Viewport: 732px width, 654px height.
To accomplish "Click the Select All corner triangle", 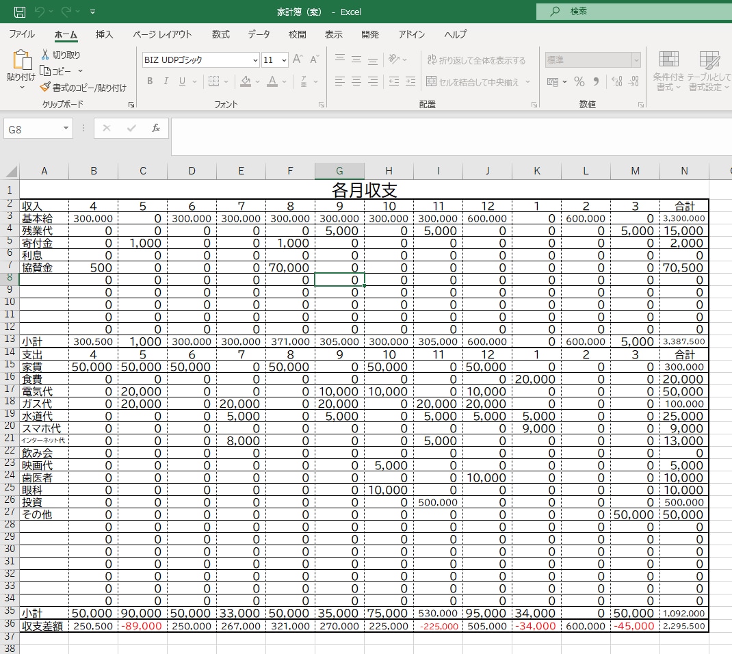I will point(12,171).
